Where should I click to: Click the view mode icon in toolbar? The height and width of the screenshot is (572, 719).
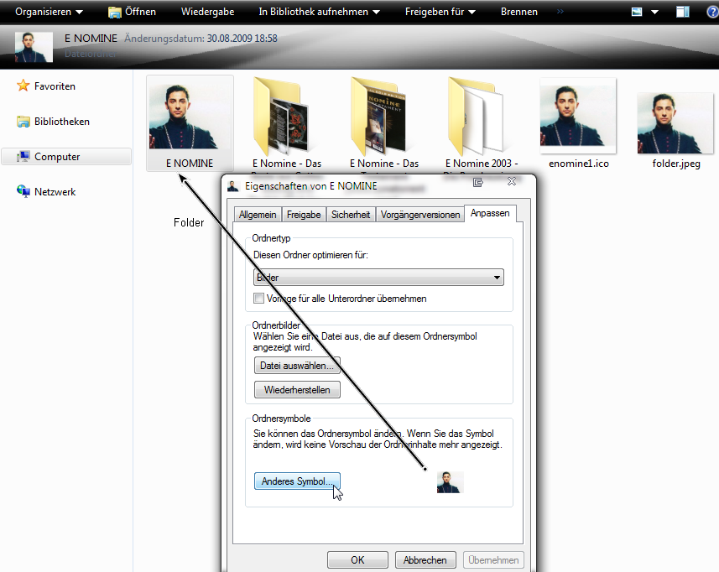(637, 12)
